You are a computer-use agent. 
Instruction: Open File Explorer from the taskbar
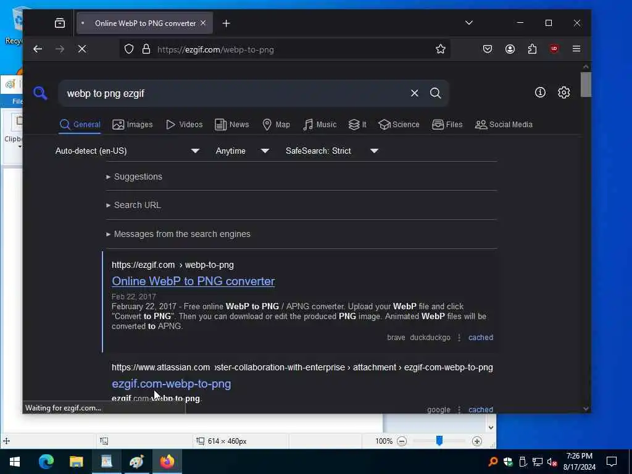pyautogui.click(x=76, y=462)
